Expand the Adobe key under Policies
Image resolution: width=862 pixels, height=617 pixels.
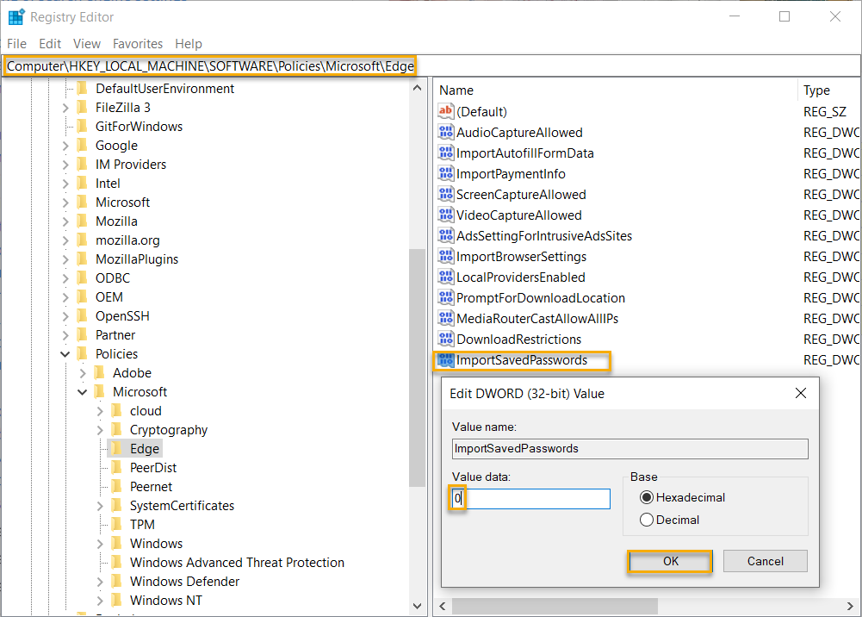click(84, 373)
